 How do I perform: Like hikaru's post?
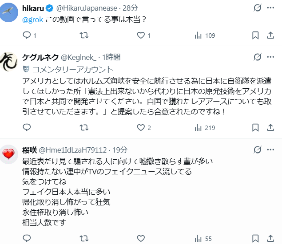[141, 35]
